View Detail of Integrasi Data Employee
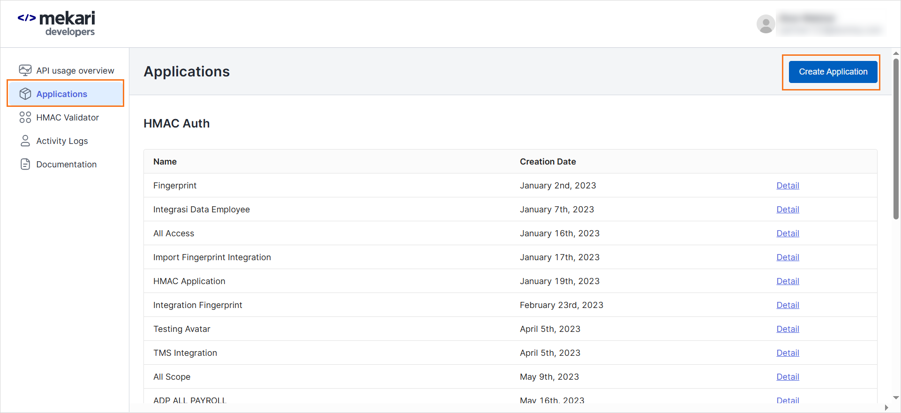This screenshot has height=413, width=901. click(x=788, y=210)
